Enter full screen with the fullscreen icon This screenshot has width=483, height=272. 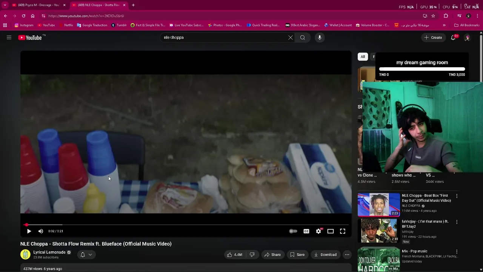point(343,231)
